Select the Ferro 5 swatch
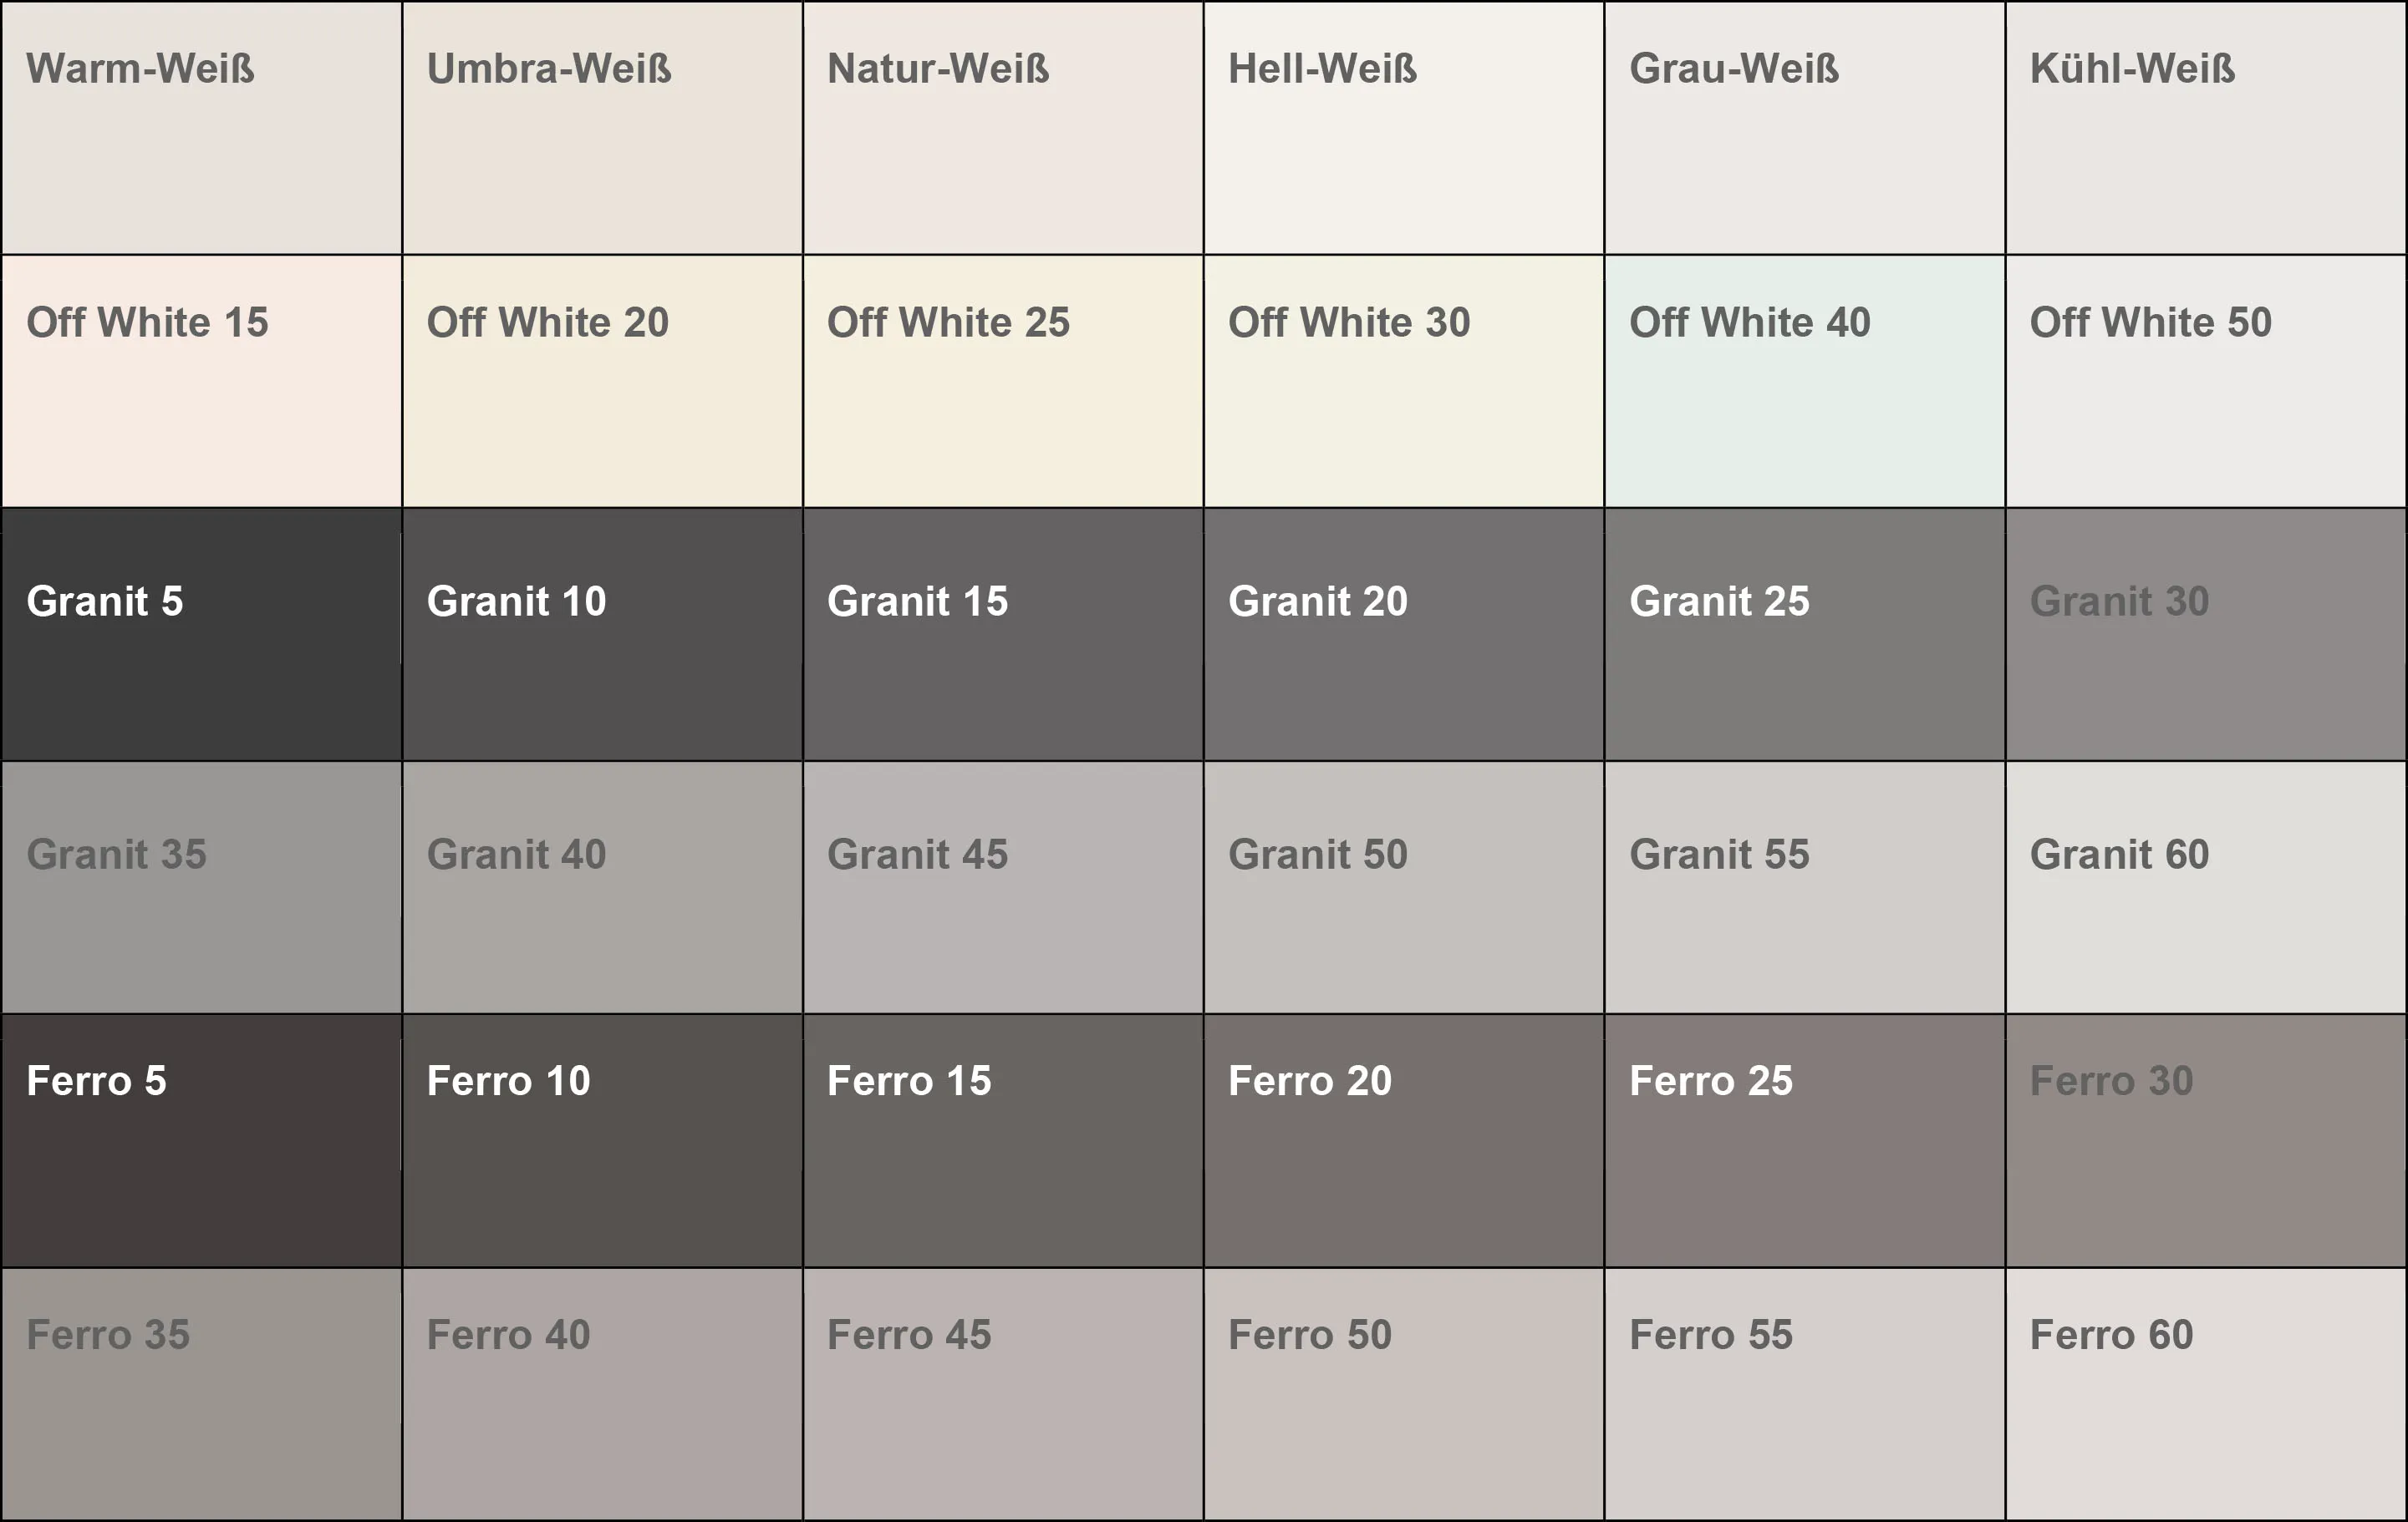This screenshot has height=1522, width=2408. pos(202,1141)
